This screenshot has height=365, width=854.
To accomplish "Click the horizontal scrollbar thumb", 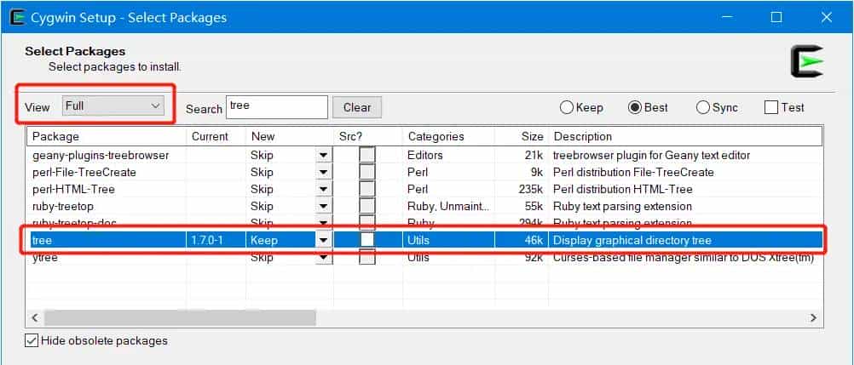I will pos(181,317).
